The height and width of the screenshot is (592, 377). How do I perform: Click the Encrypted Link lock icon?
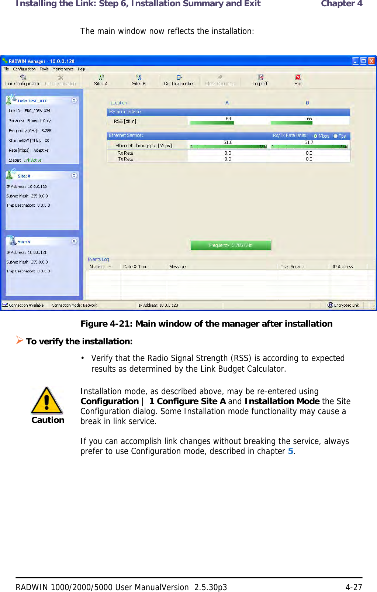330,305
